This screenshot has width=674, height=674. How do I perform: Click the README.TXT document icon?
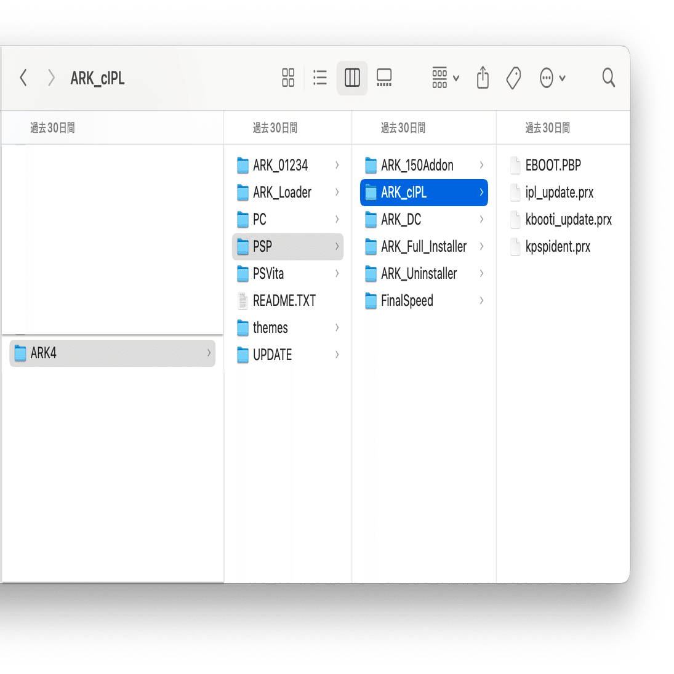243,300
